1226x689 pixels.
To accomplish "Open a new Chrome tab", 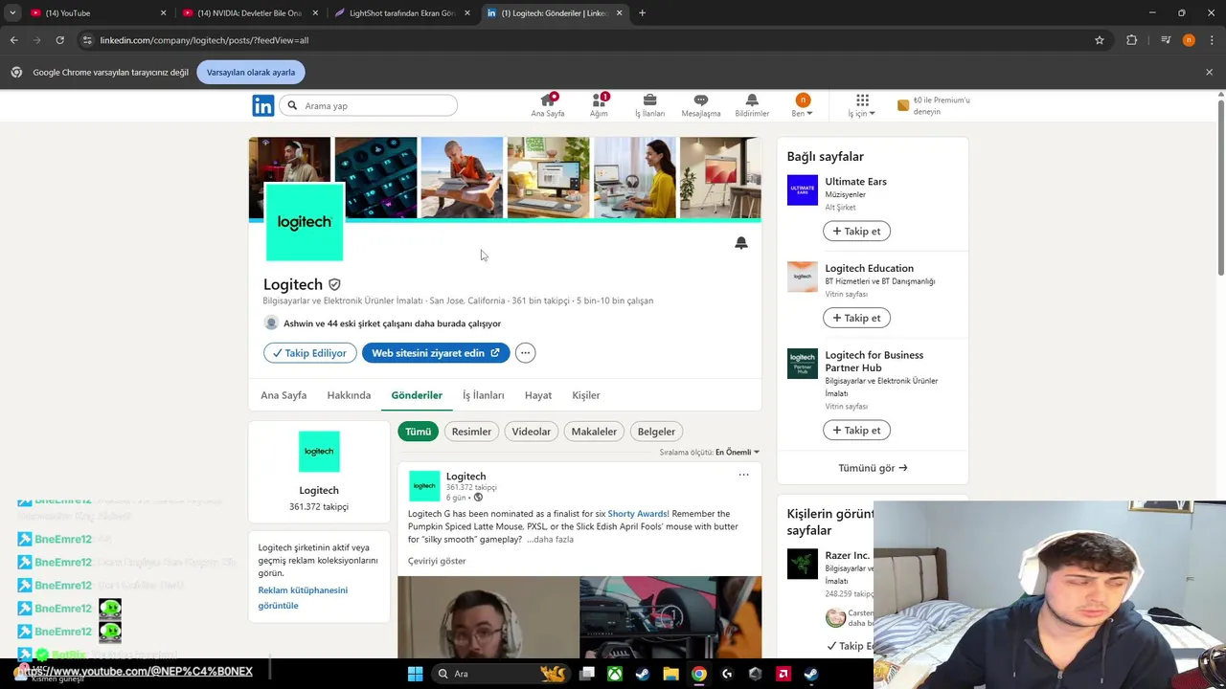I will click(642, 12).
